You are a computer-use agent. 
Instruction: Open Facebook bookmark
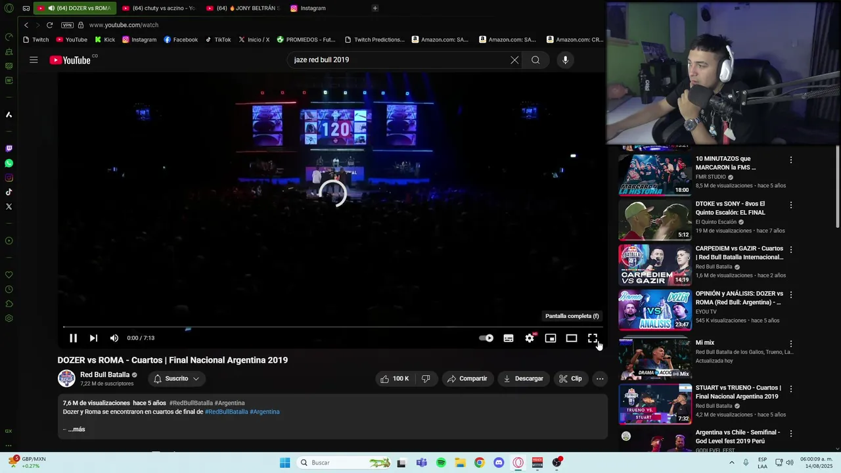181,39
